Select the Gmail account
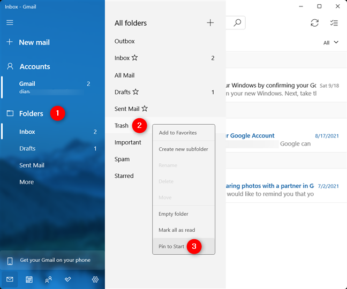The height and width of the screenshot is (289, 347). click(x=52, y=87)
